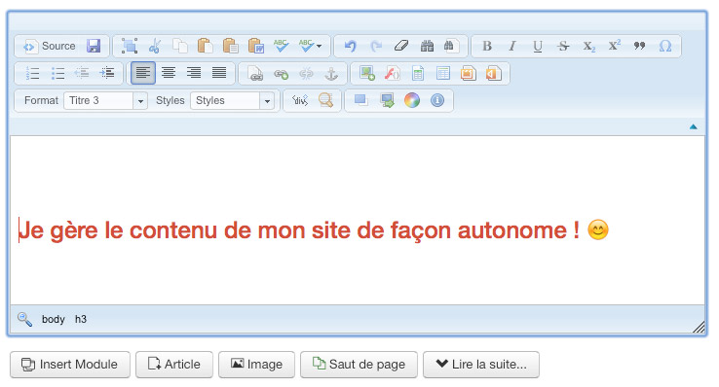Toggle bold formatting
The height and width of the screenshot is (387, 719).
coord(487,46)
